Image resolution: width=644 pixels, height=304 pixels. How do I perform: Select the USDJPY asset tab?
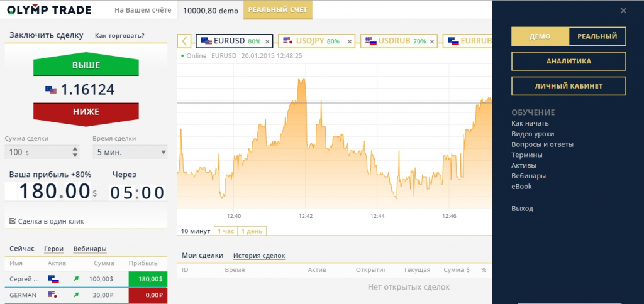pos(317,41)
